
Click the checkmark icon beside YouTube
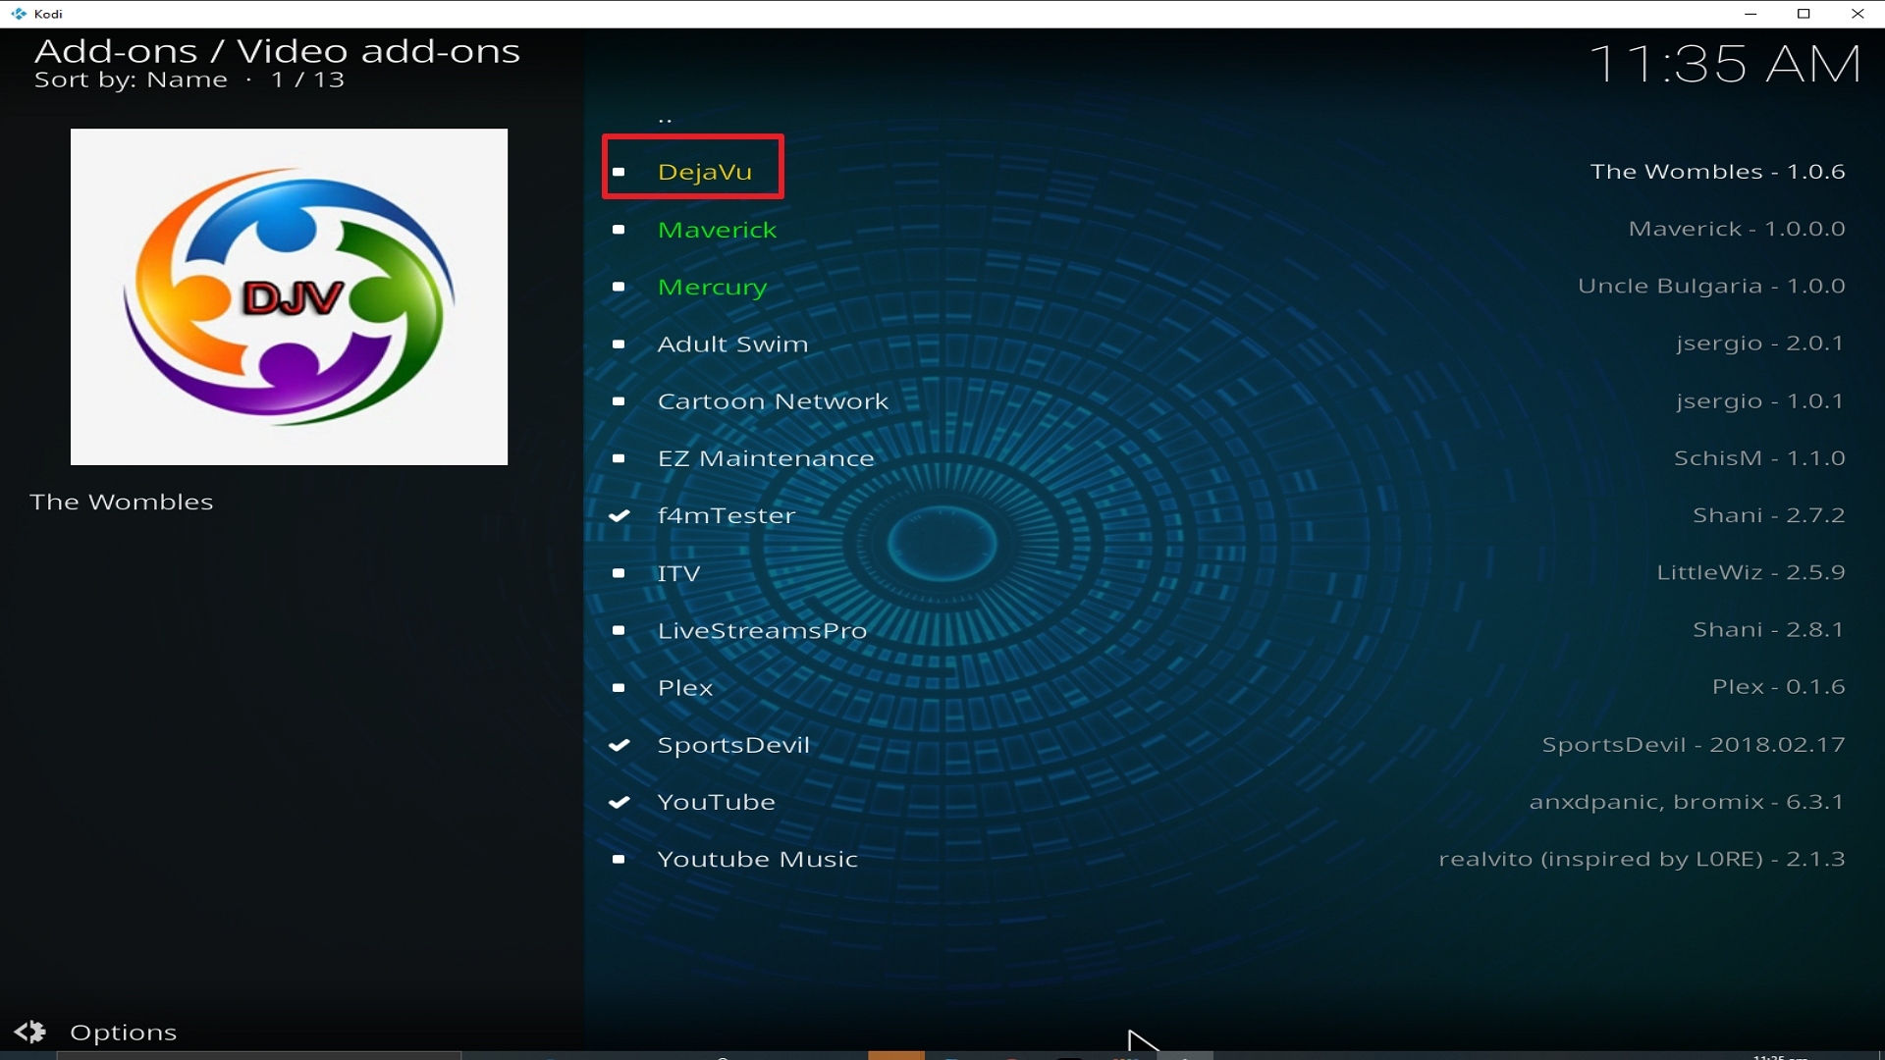pos(619,802)
